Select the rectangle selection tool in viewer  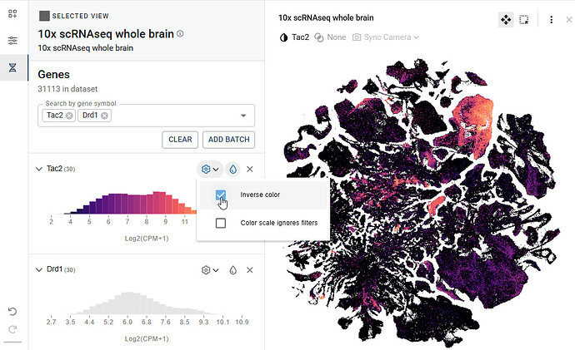[x=524, y=20]
